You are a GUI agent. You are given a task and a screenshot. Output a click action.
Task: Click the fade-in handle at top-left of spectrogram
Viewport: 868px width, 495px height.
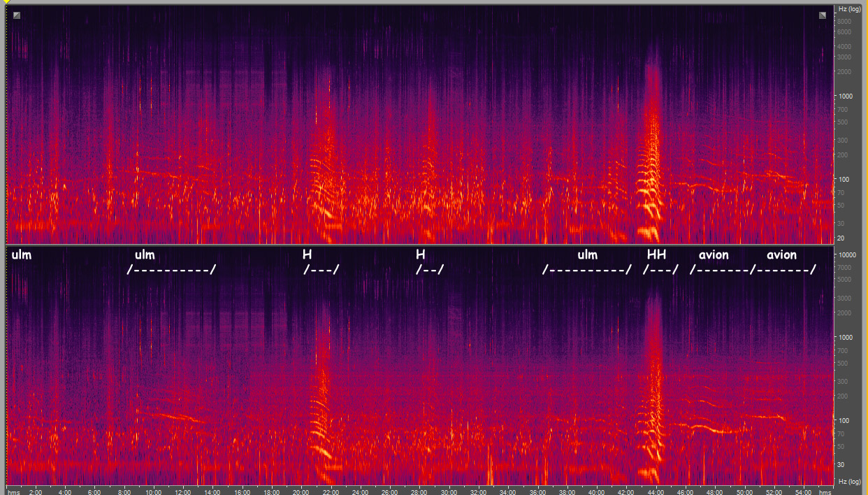[x=17, y=15]
